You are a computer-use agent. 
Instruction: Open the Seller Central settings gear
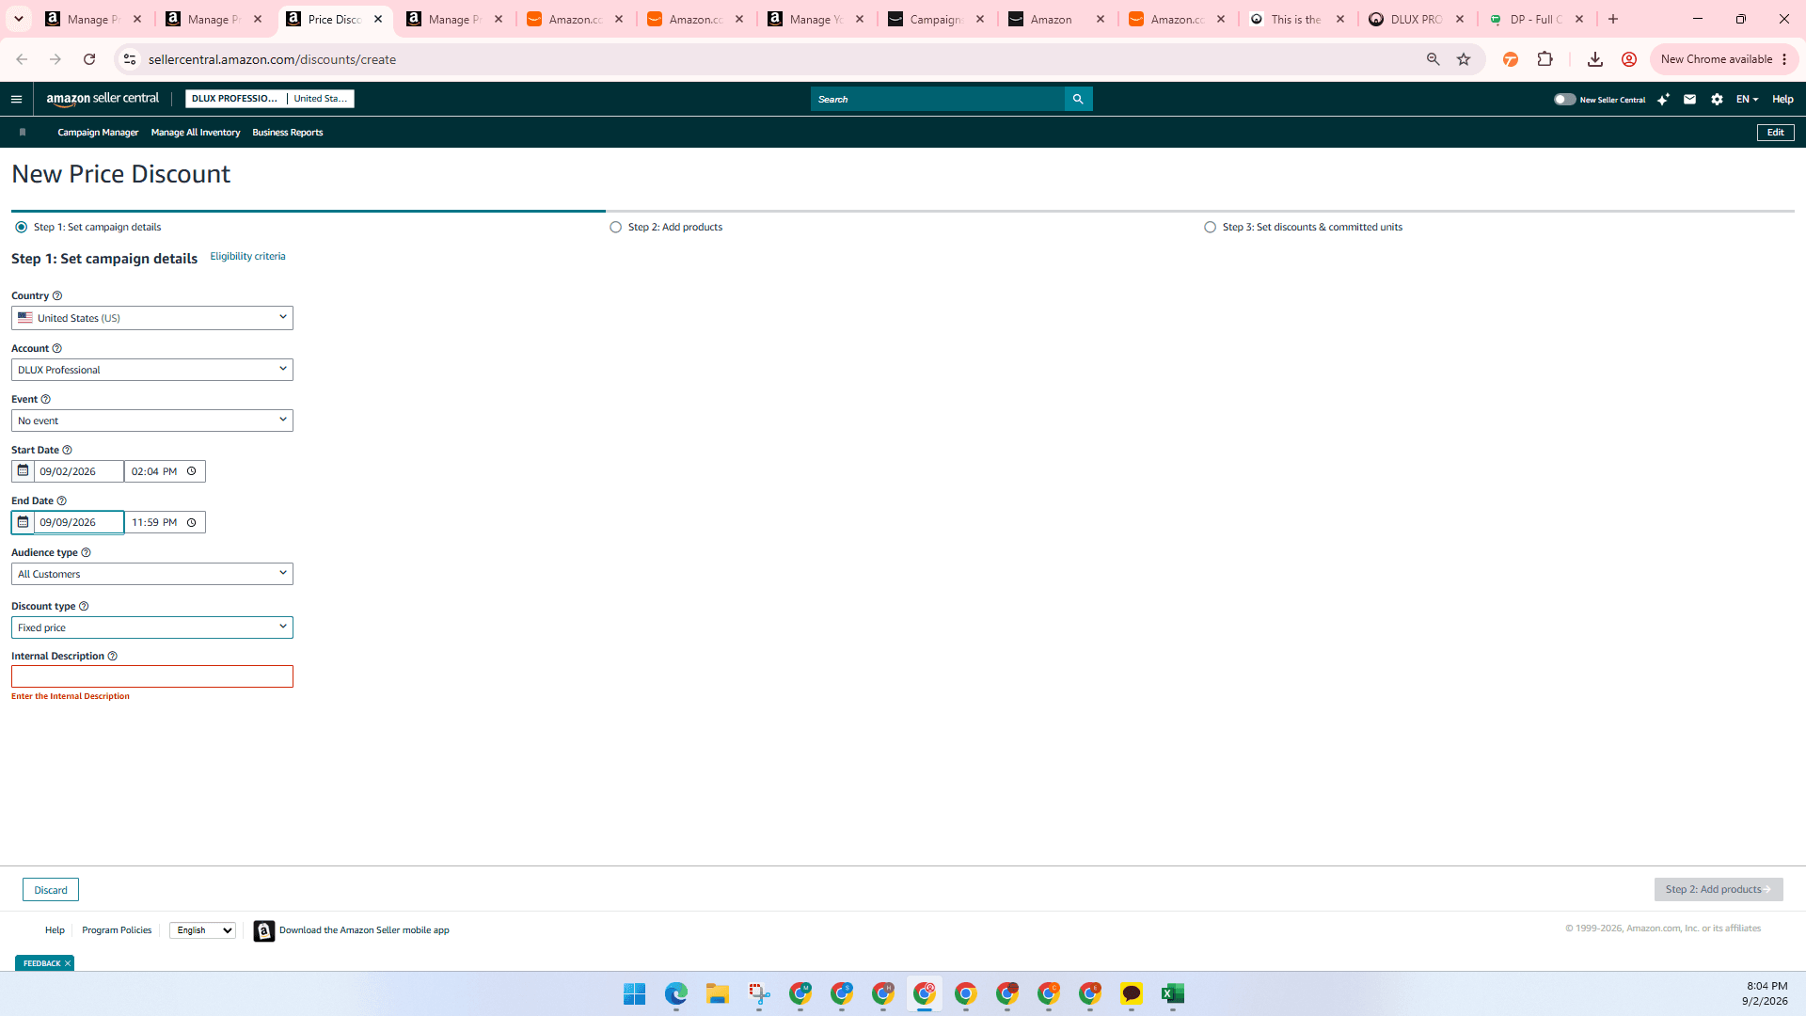point(1717,99)
